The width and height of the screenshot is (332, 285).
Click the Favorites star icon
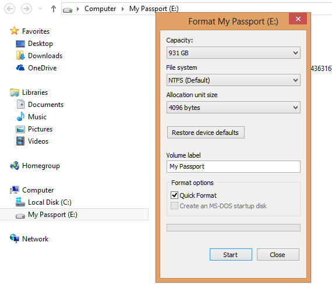[x=15, y=31]
